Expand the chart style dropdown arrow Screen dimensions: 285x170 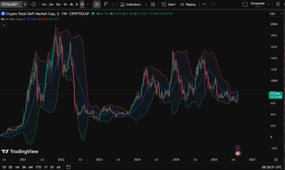[x=113, y=4]
